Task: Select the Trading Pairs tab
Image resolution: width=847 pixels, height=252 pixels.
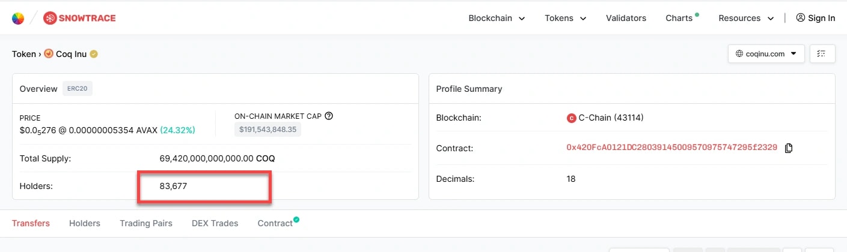Action: coord(146,223)
